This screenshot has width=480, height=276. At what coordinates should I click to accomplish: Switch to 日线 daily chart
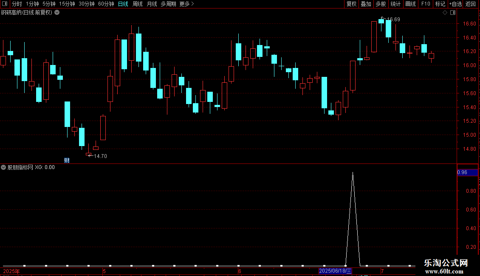point(123,4)
